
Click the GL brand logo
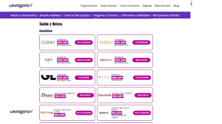[x=48, y=77]
